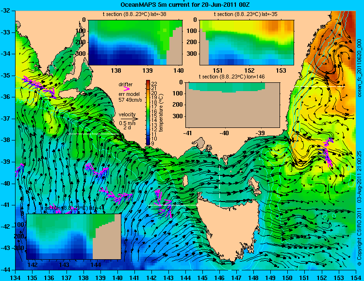Click the '-40' tick under the lon=146 section
This screenshot has width=364, height=281.
[224, 133]
